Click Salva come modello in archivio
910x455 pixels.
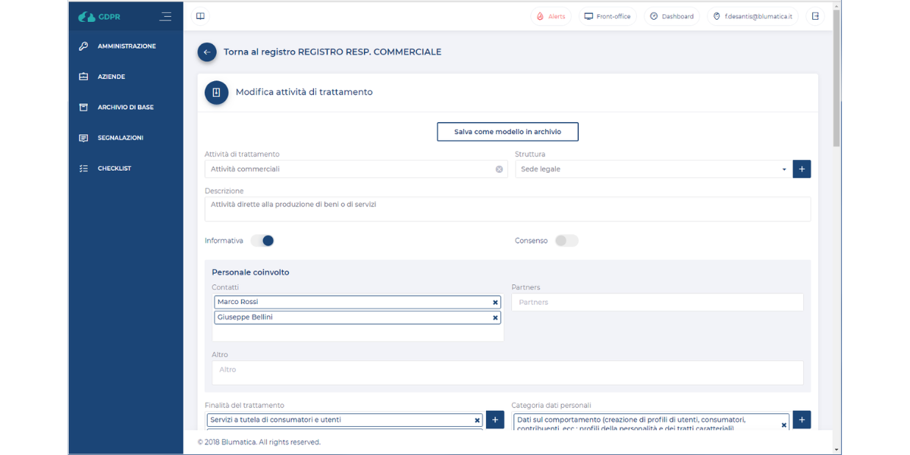507,132
